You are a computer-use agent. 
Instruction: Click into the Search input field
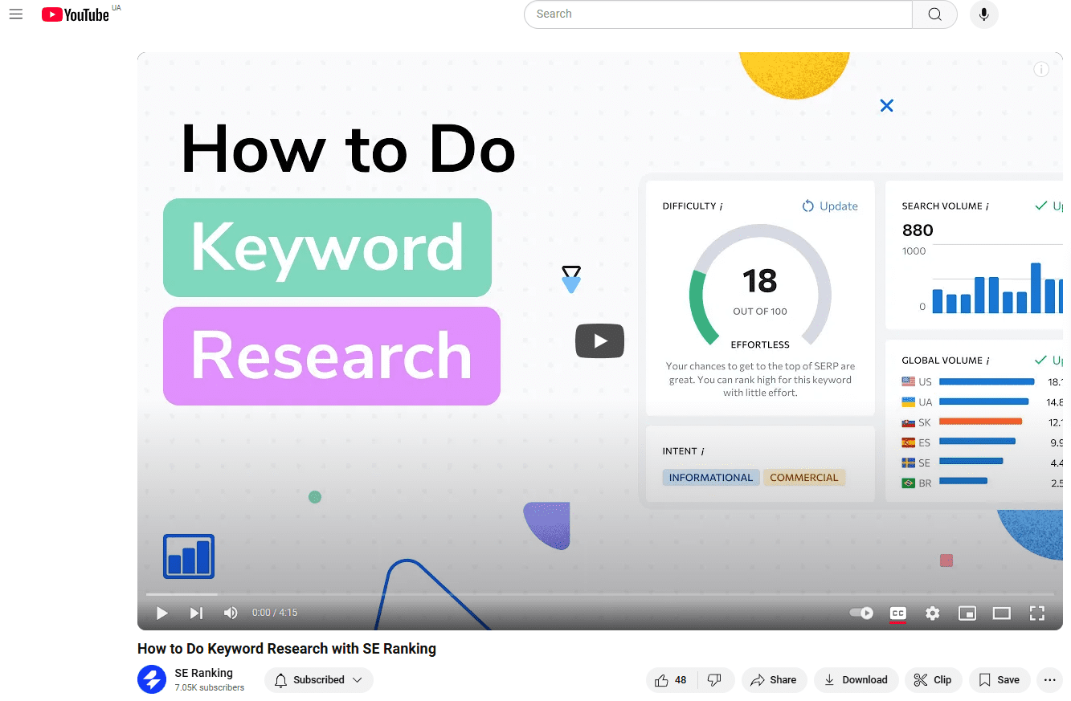(718, 14)
